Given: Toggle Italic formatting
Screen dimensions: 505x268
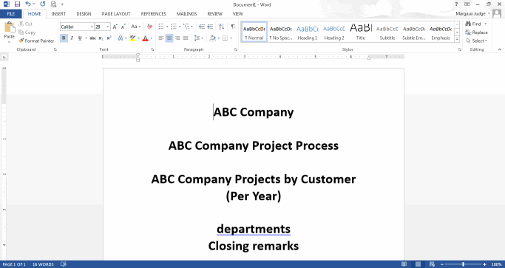Looking at the screenshot, I should point(72,38).
